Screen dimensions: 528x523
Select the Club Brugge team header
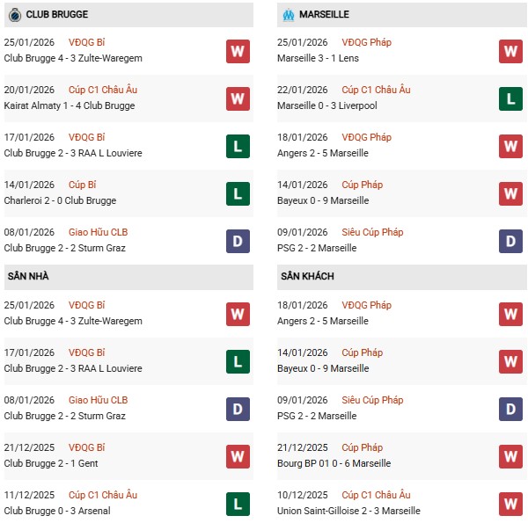pyautogui.click(x=57, y=15)
